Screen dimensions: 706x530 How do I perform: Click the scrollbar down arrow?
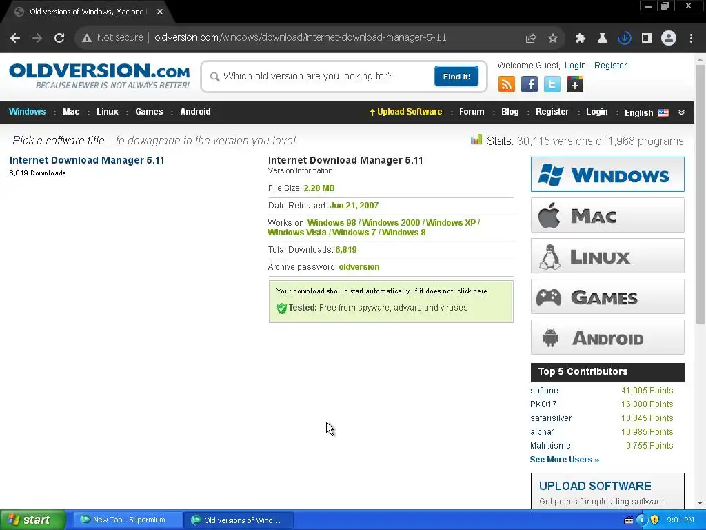pos(700,503)
